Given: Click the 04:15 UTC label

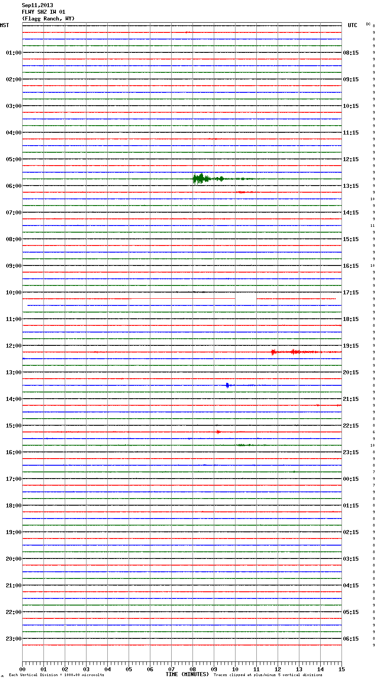Looking at the screenshot, I should [351, 586].
